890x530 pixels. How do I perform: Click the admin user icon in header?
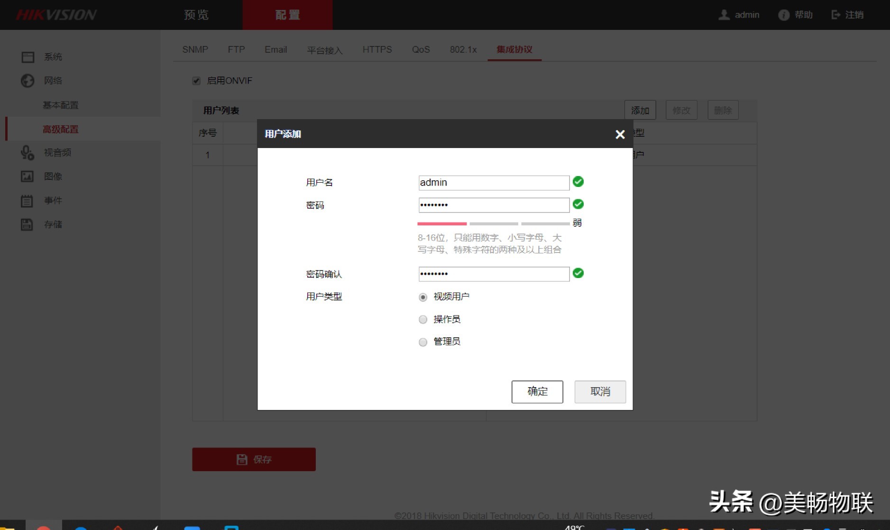pyautogui.click(x=724, y=15)
